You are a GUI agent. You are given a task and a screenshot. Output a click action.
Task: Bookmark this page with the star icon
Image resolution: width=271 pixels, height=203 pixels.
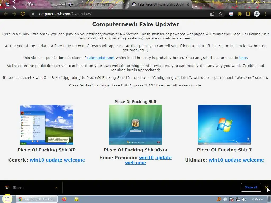tap(221, 14)
